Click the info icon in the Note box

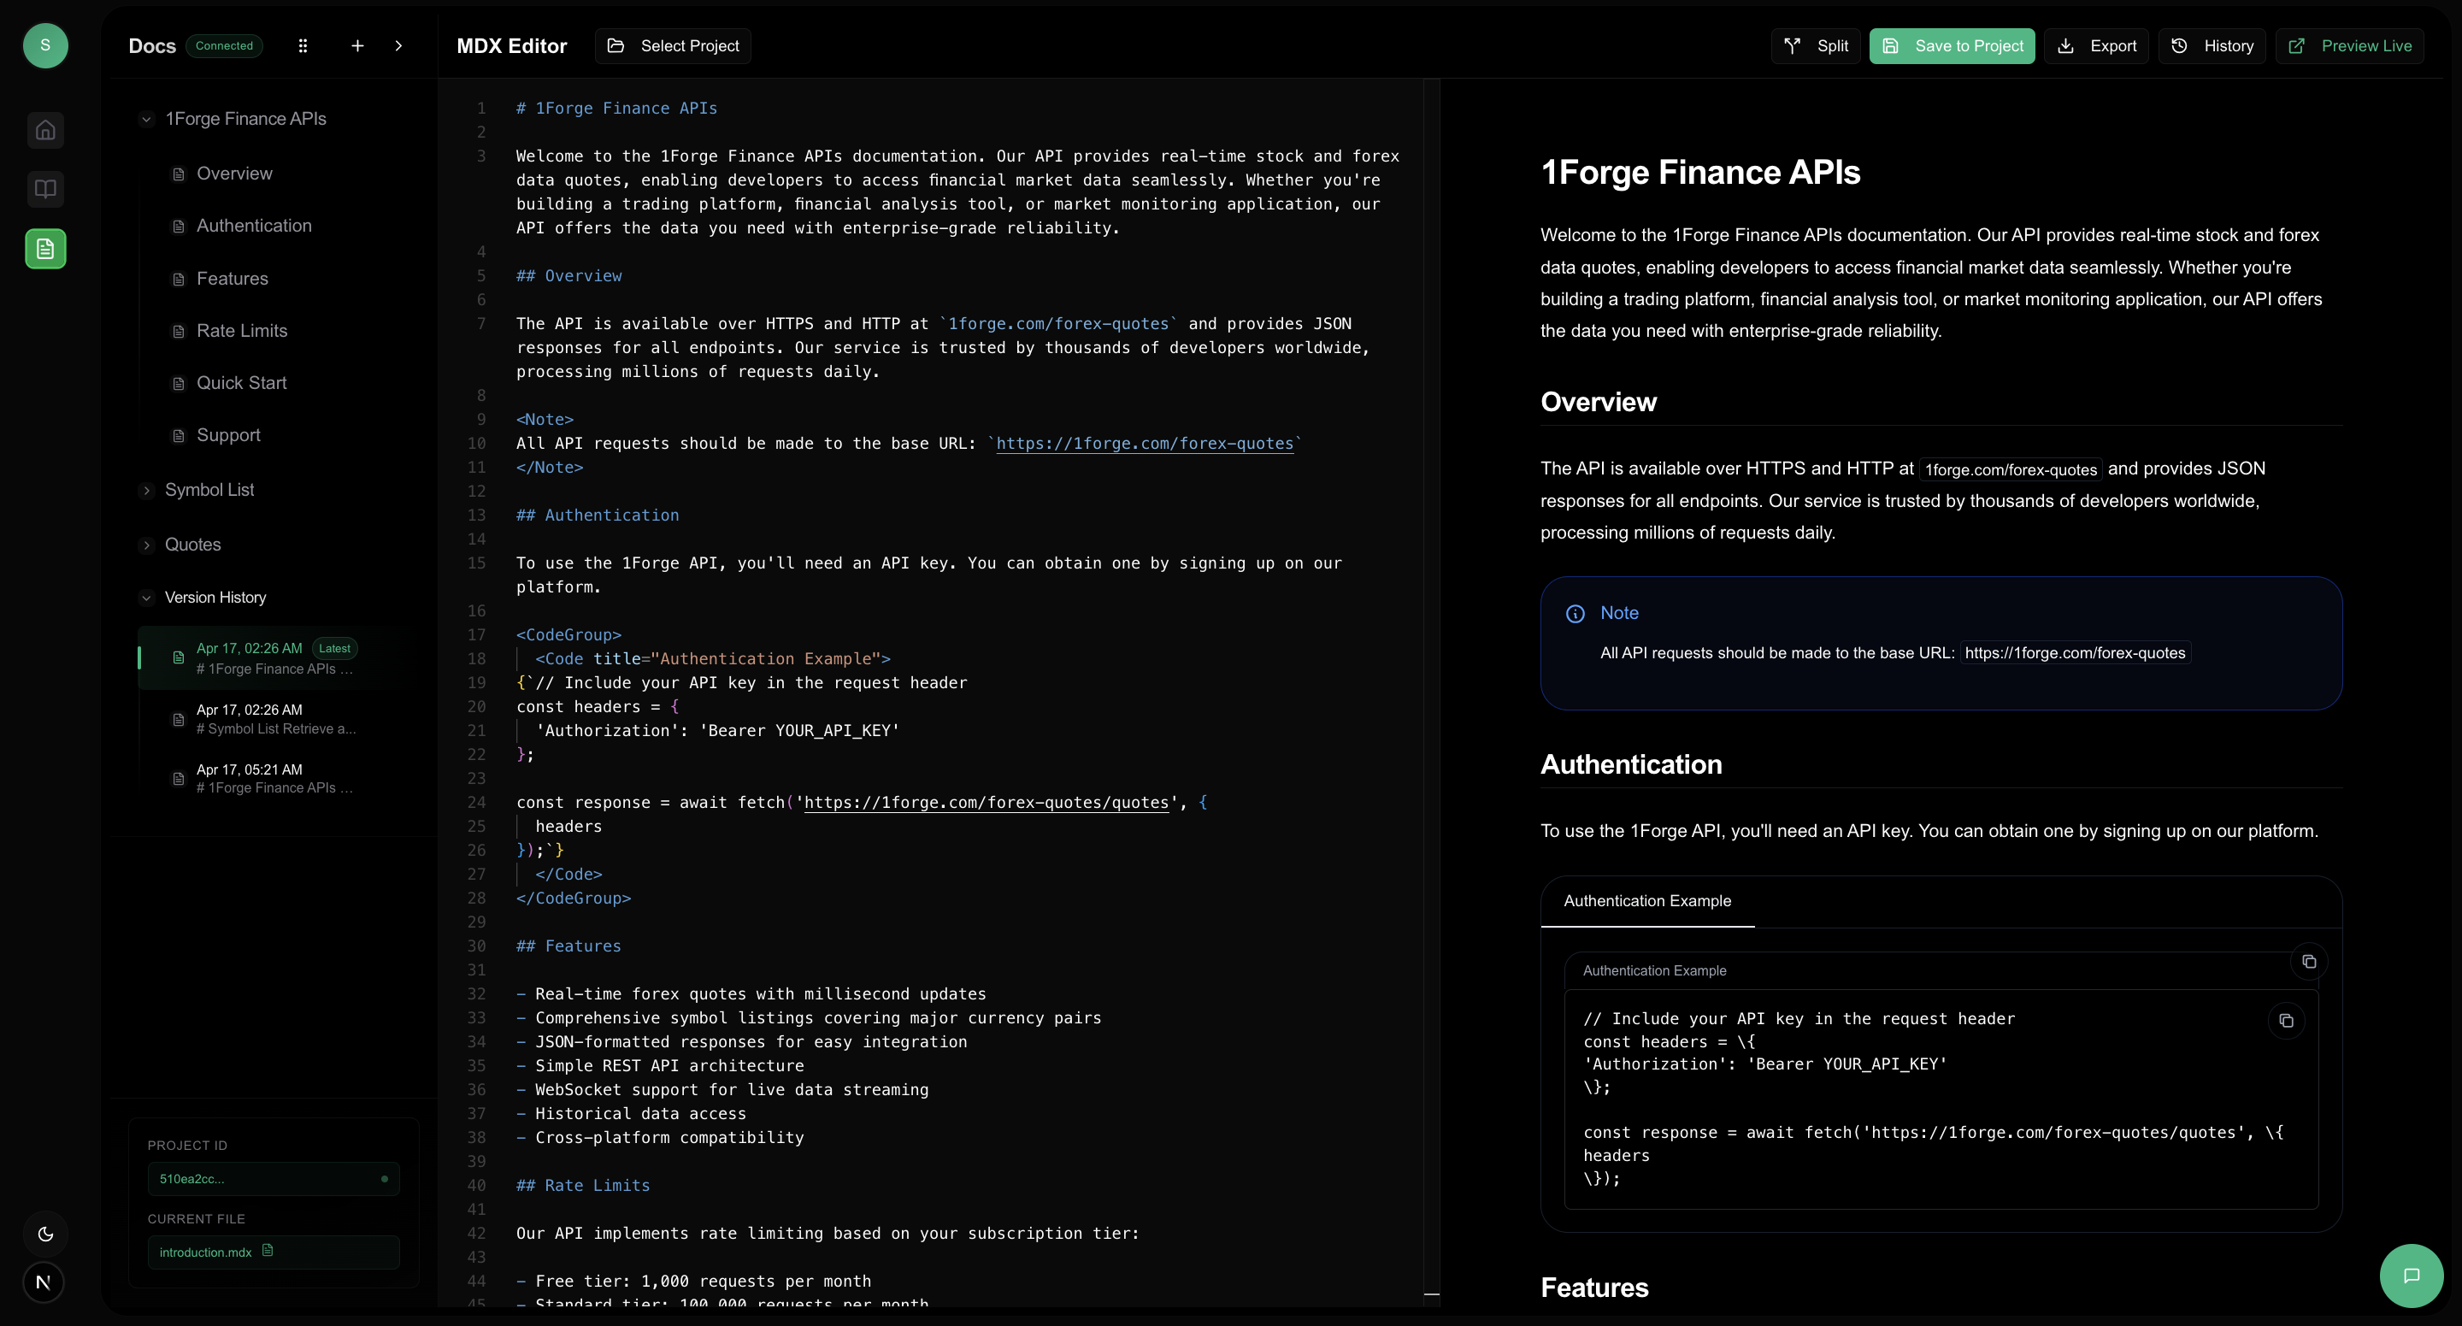pyautogui.click(x=1575, y=614)
